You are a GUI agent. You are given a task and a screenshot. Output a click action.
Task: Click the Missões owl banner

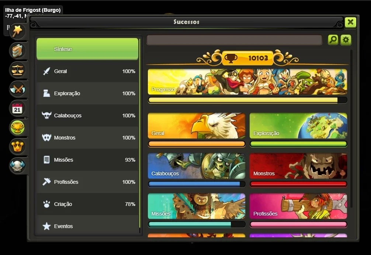tap(197, 206)
